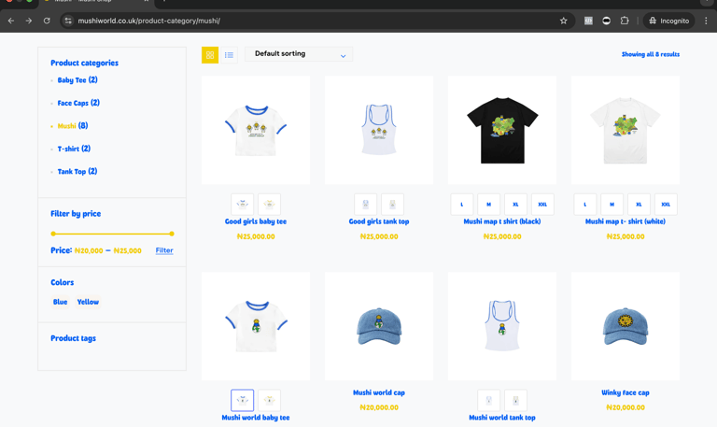Click white Mushi map t-shirt image
717x427 pixels.
coord(626,130)
